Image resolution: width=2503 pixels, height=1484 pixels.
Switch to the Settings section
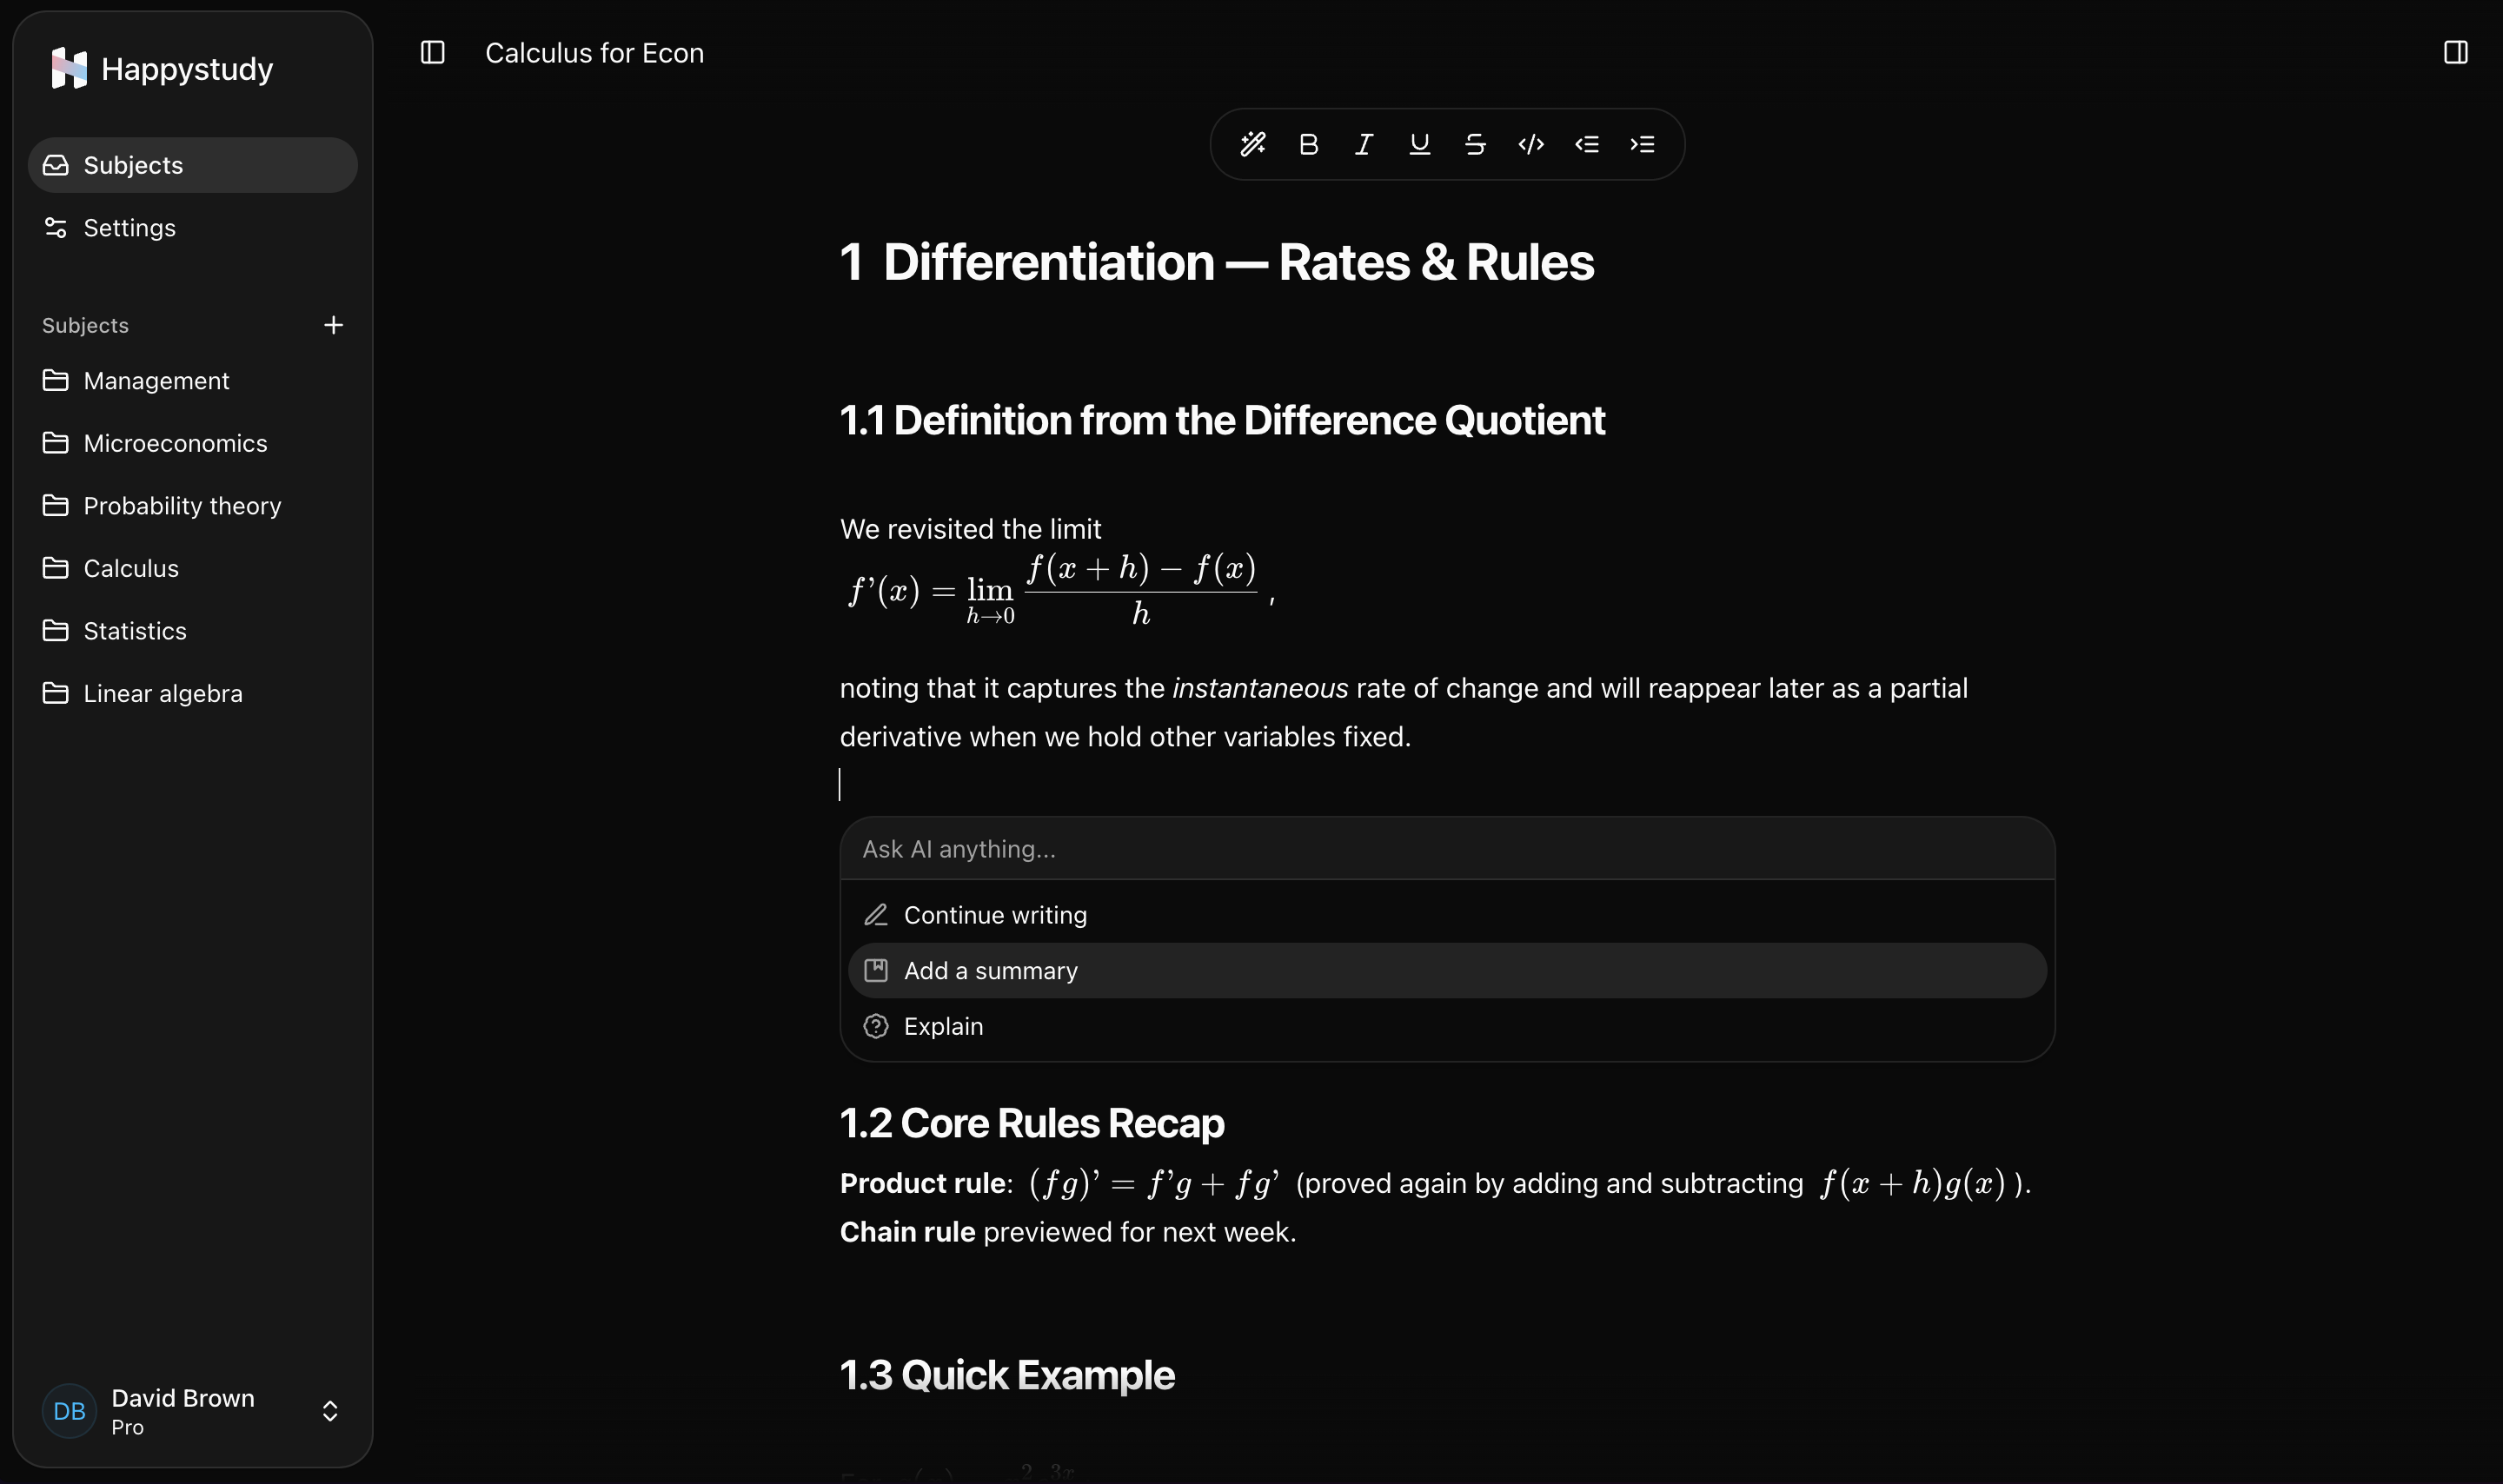(x=130, y=227)
